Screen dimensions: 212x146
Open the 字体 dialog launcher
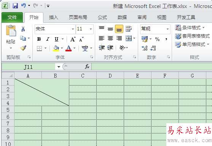(91, 57)
